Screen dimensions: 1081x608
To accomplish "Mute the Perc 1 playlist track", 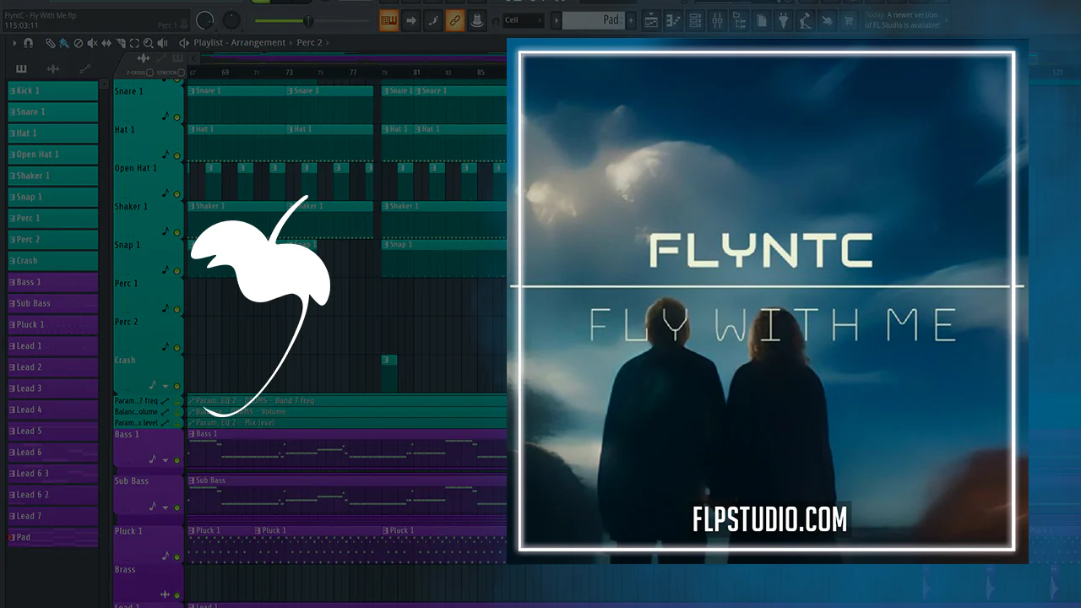I will pos(177,309).
